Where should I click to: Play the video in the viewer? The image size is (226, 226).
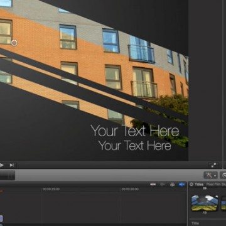(1, 165)
